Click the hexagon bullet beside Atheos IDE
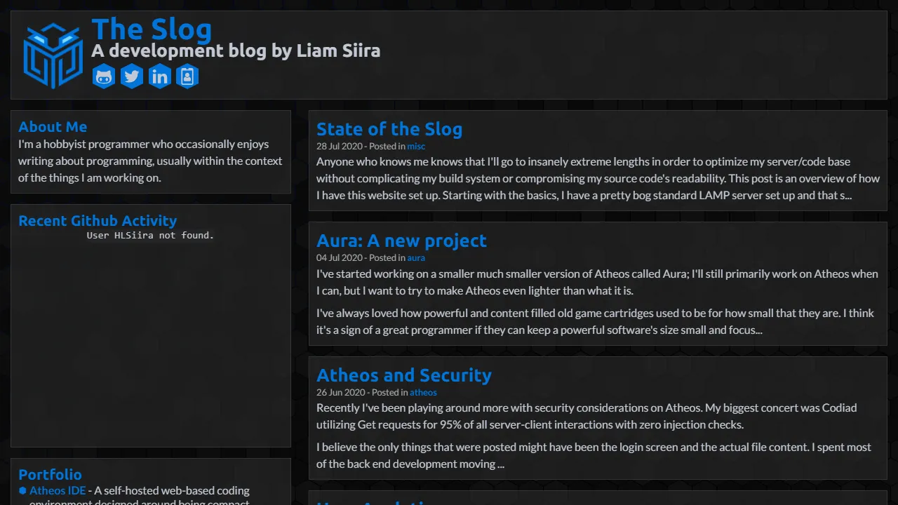Viewport: 898px width, 505px height. [x=23, y=490]
